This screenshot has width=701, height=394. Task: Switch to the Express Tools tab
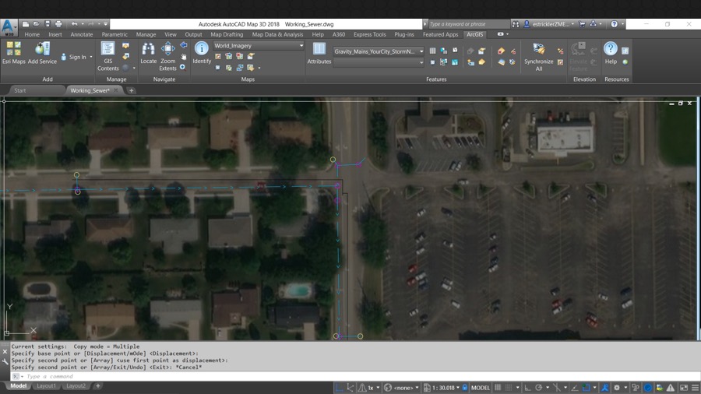click(x=370, y=34)
